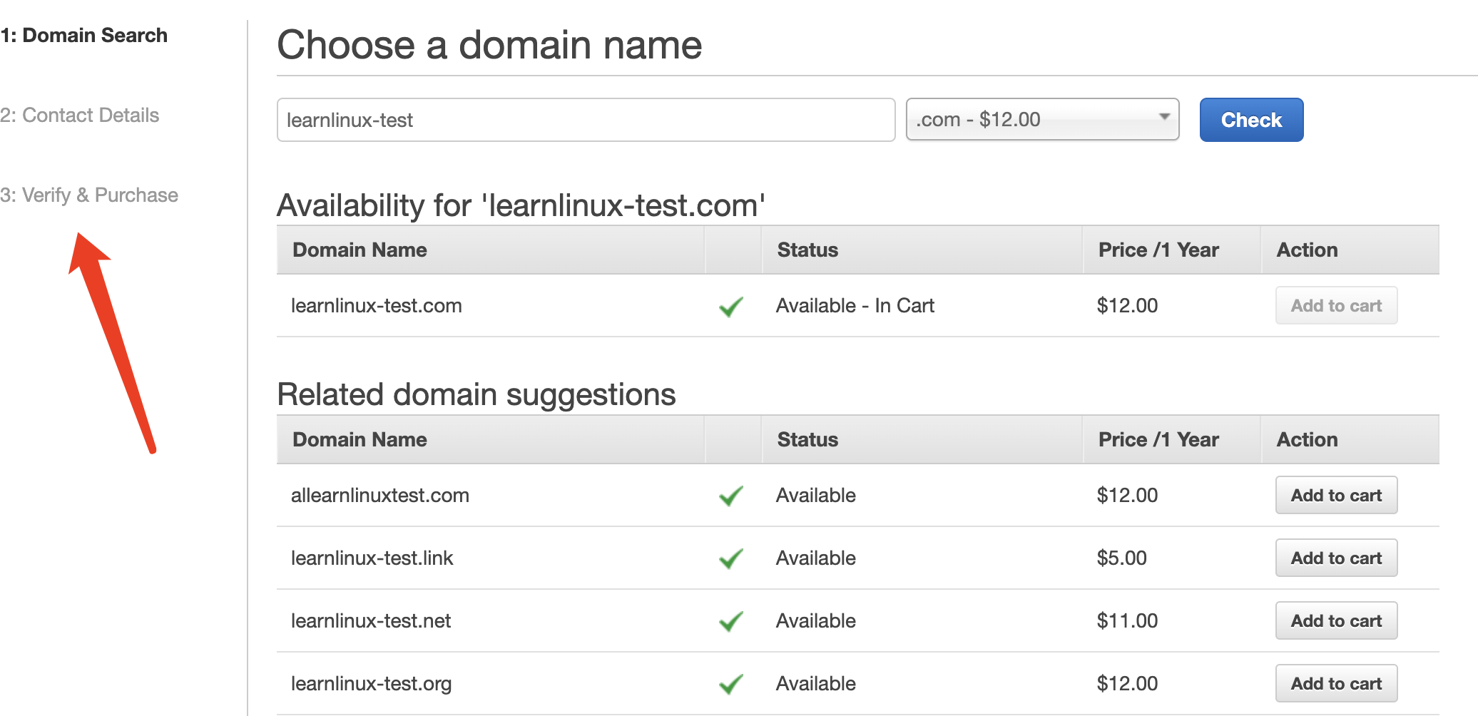Go to step 2: Contact Details

[80, 116]
